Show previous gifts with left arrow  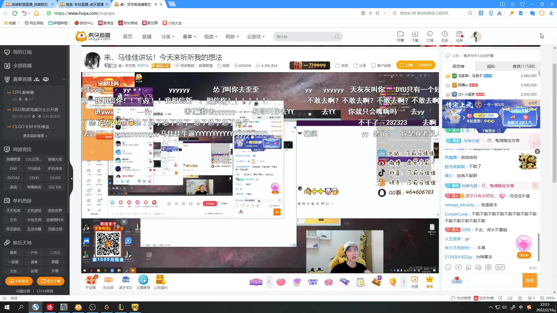coord(269,282)
